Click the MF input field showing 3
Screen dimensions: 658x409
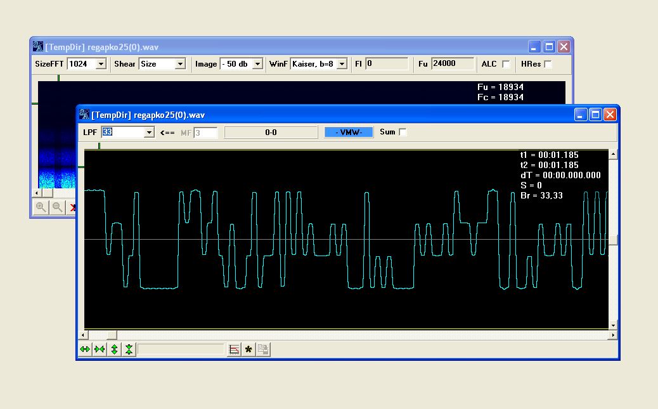(205, 133)
